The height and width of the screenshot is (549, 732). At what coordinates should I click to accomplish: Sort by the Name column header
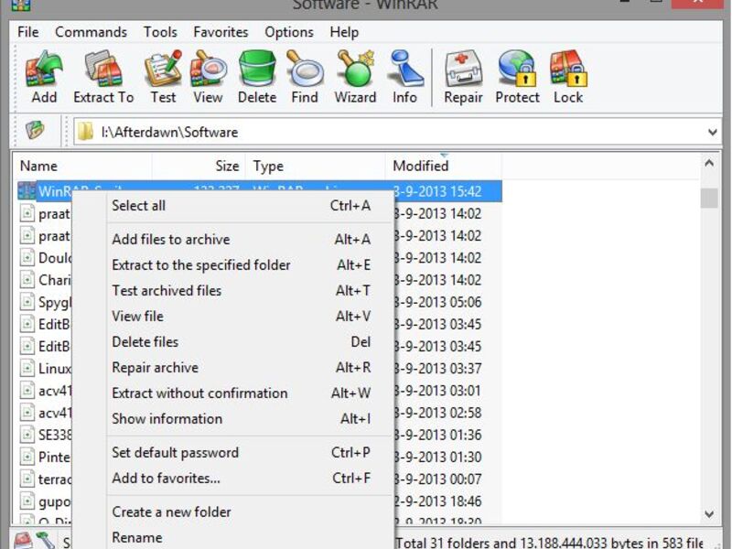click(x=82, y=166)
